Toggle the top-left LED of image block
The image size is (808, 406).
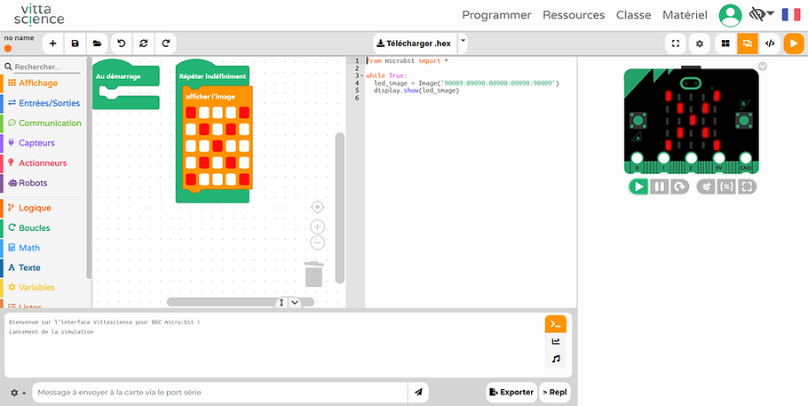(191, 113)
